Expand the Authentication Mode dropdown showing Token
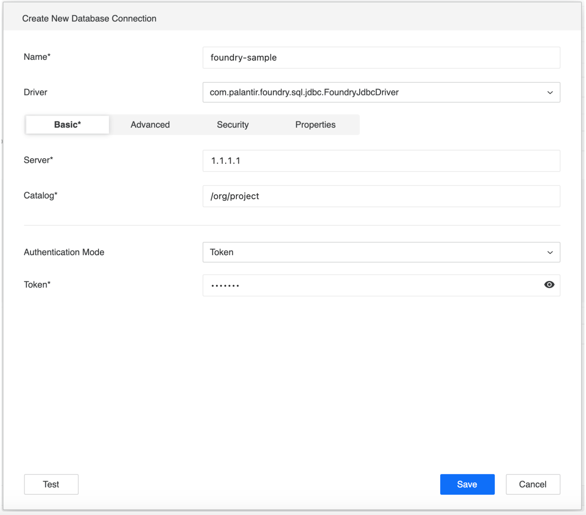Viewport: 586px width, 515px height. 376,253
